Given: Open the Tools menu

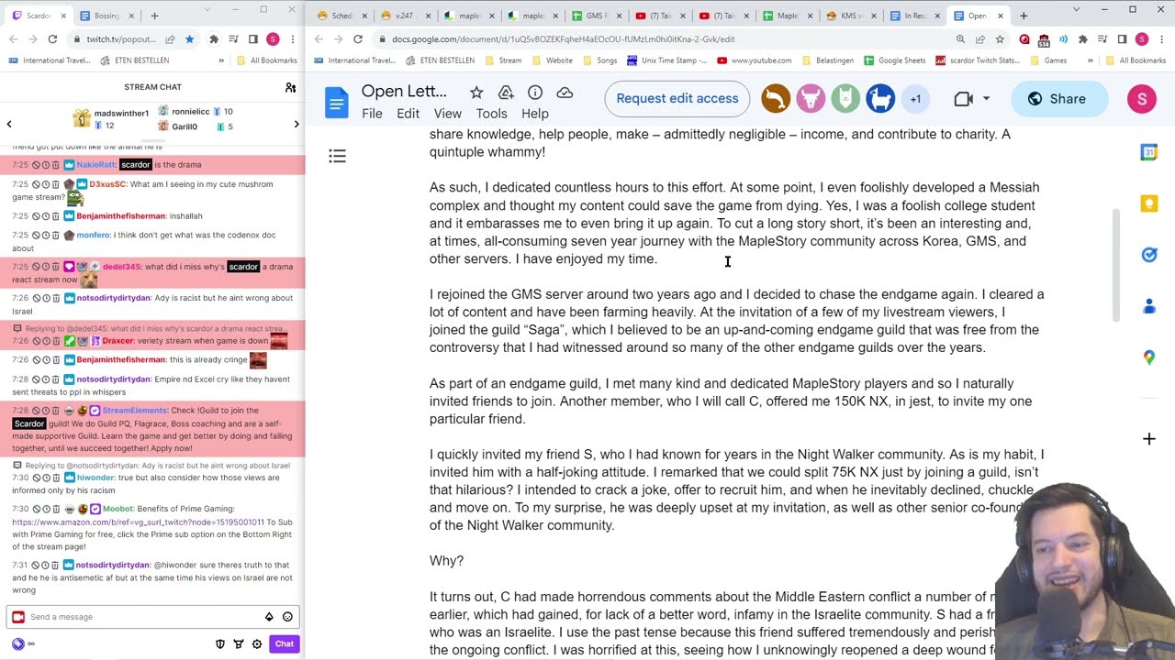Looking at the screenshot, I should coord(491,114).
